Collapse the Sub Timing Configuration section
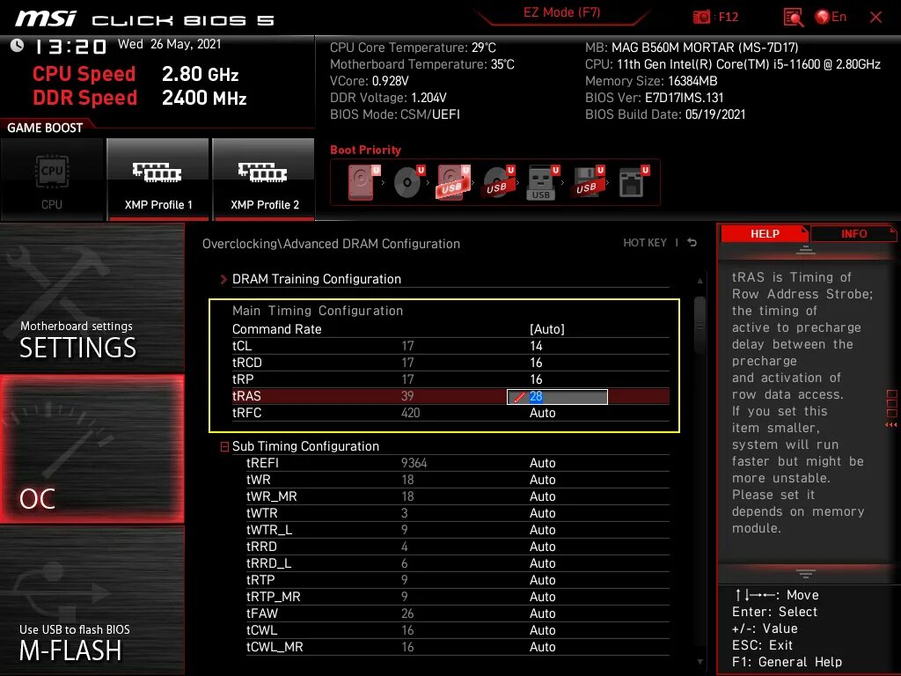 tap(224, 446)
